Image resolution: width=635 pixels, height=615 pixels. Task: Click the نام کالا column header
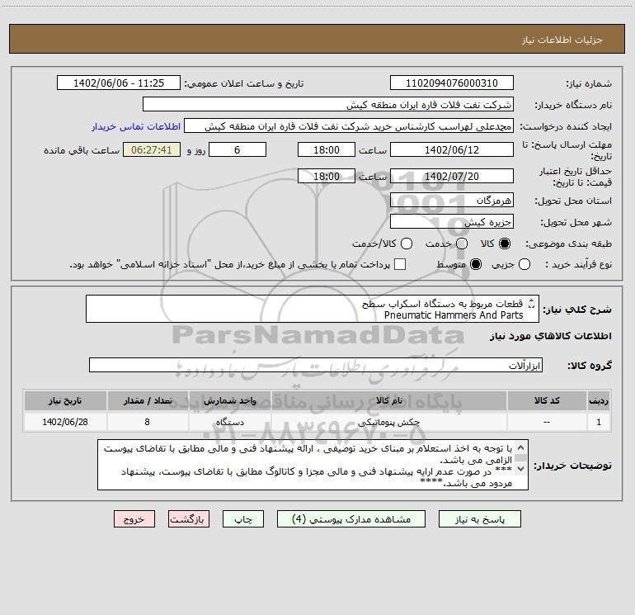coord(388,400)
